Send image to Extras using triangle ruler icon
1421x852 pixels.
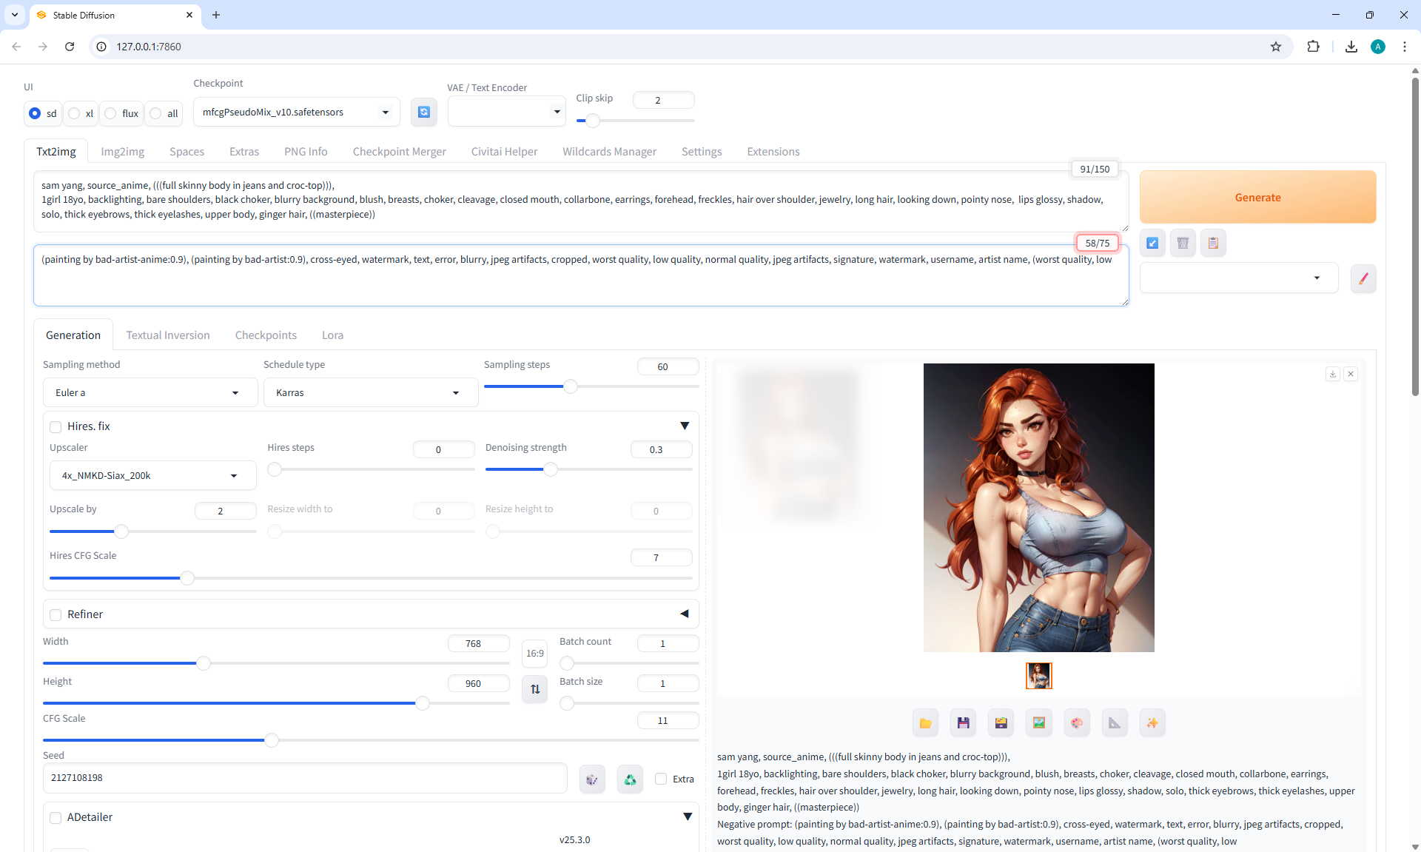1115,723
